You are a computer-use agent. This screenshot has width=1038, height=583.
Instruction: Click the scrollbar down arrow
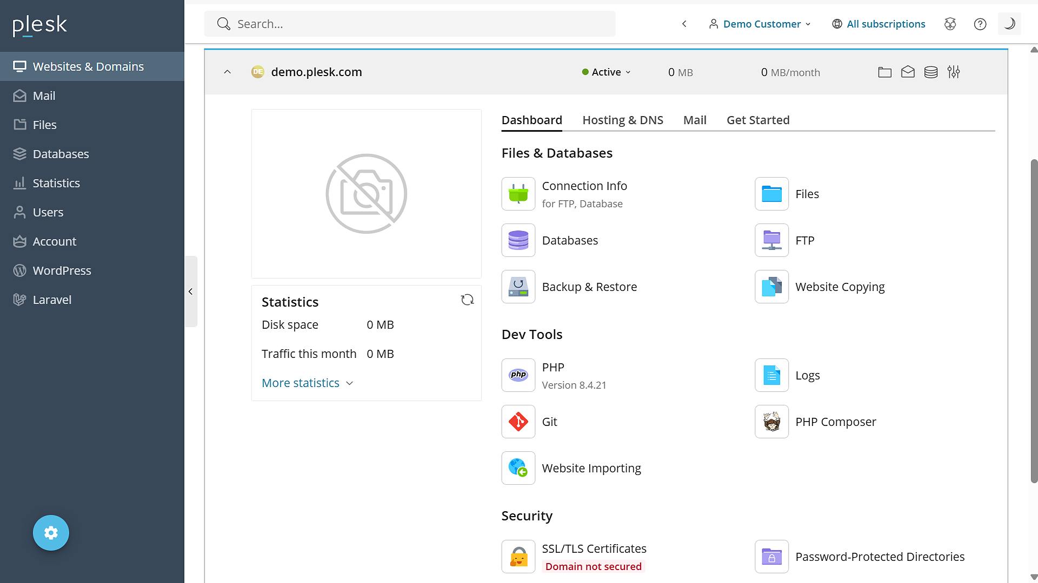pyautogui.click(x=1034, y=577)
